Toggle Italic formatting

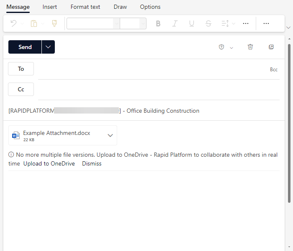tap(175, 23)
